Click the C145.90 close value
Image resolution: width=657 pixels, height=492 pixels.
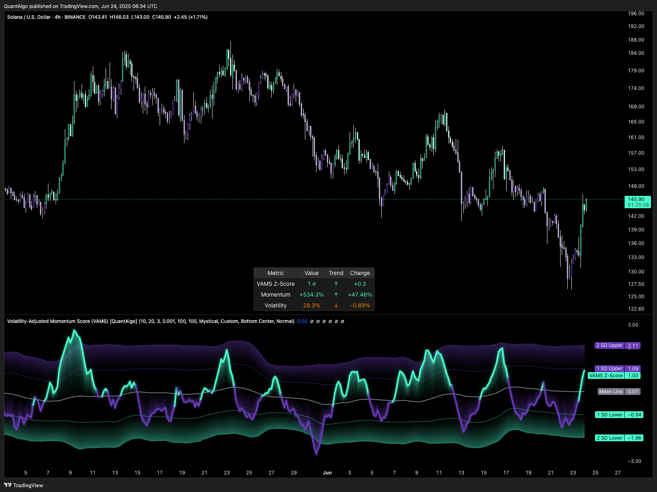(162, 17)
